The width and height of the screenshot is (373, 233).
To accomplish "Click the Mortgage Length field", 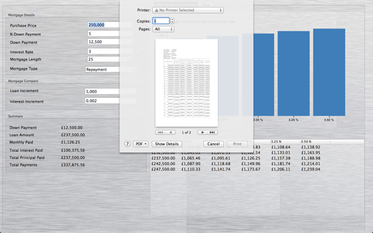I will tap(103, 59).
